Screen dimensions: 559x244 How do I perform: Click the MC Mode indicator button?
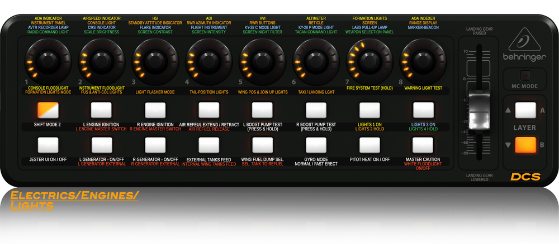525,75
